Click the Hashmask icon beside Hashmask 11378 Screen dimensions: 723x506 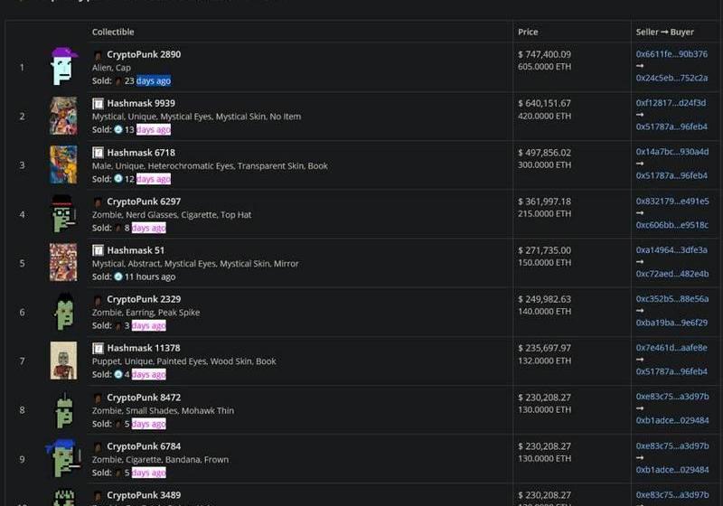(x=98, y=348)
